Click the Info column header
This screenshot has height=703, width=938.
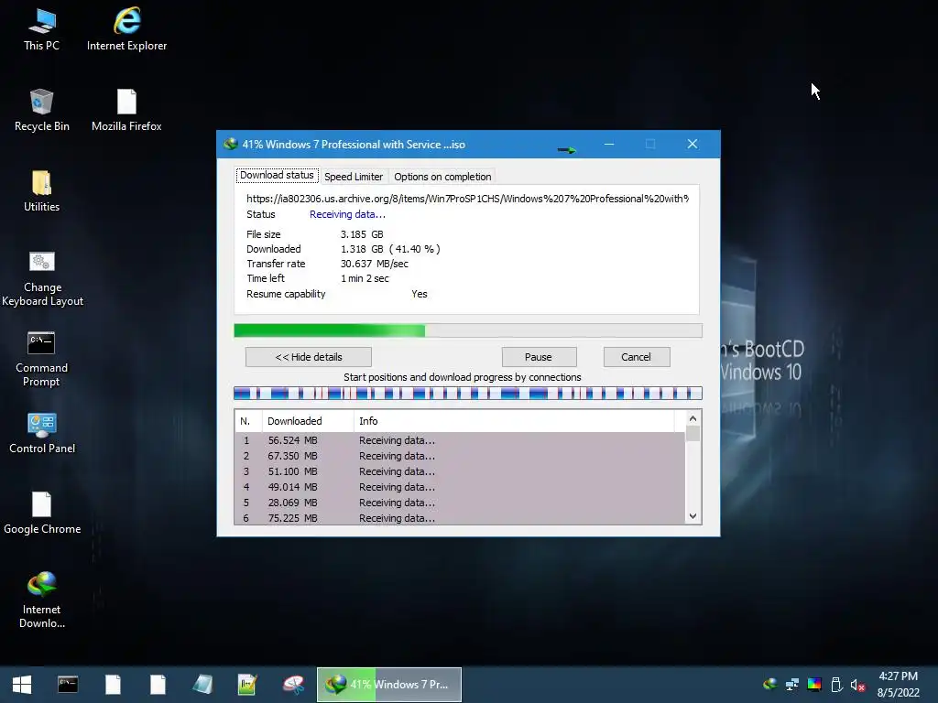(x=514, y=421)
